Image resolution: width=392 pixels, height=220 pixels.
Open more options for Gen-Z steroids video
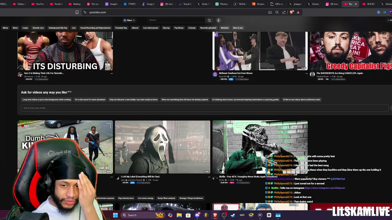pyautogui.click(x=111, y=73)
